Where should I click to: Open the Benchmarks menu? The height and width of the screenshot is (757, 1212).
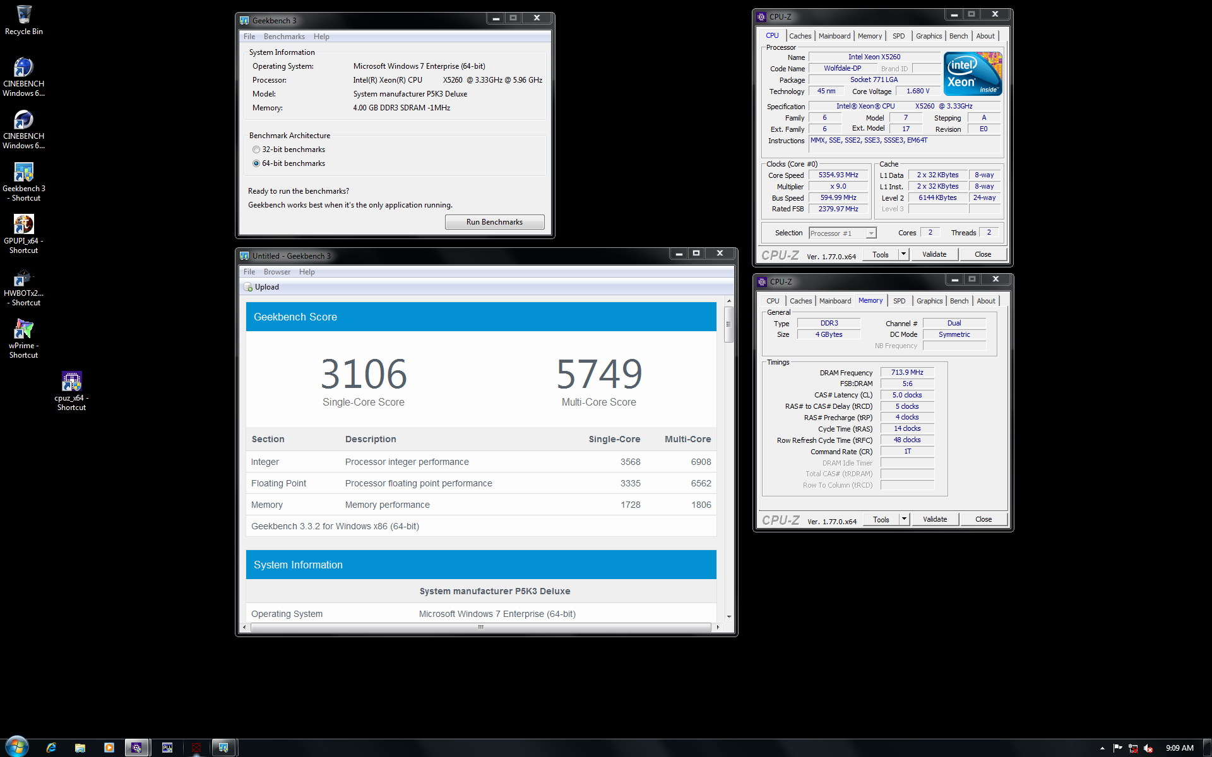click(284, 37)
